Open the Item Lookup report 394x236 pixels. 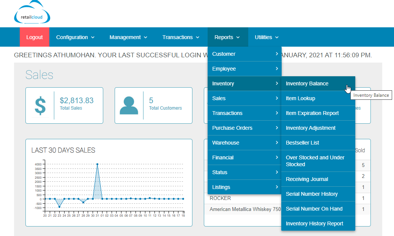click(318, 98)
